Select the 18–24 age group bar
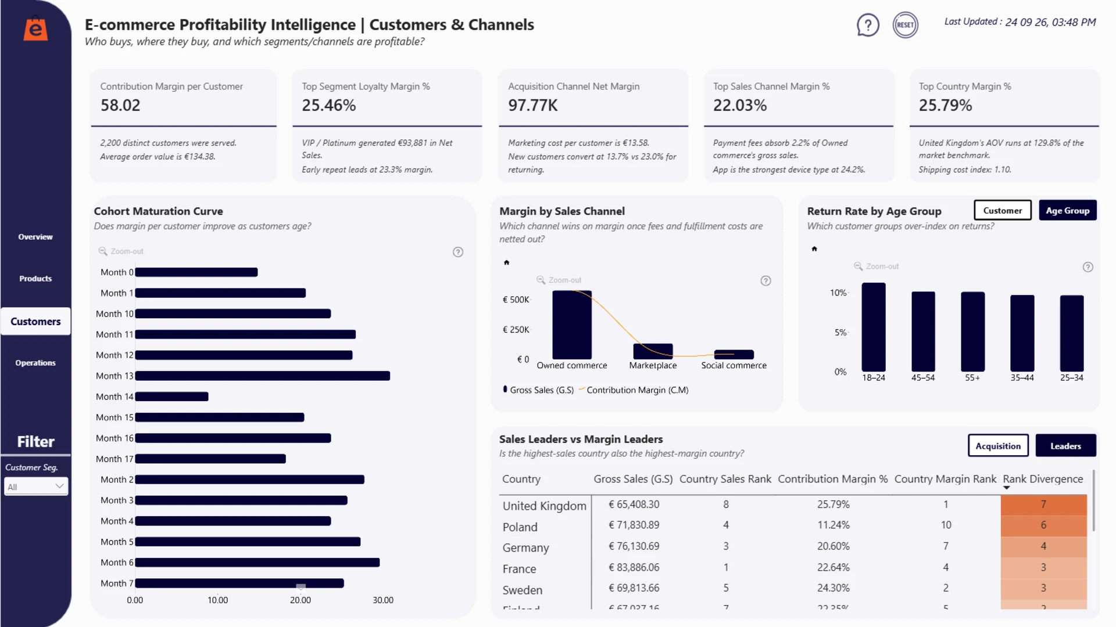 coord(874,327)
